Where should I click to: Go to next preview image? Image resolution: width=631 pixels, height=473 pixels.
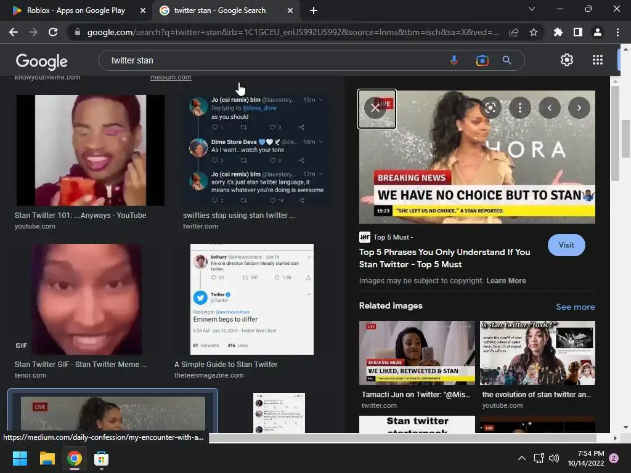[579, 108]
